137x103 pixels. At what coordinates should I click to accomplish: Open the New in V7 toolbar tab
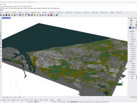tap(119, 13)
